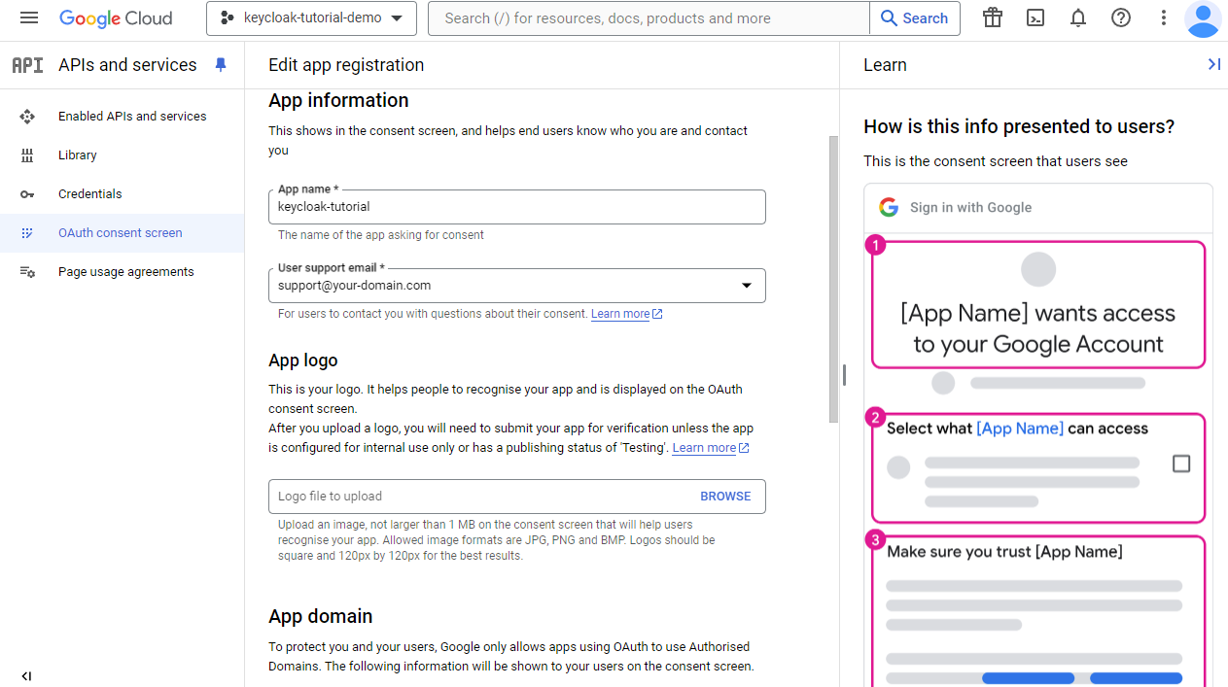
Task: Click the Enabled APIs diamond icon
Action: point(27,117)
